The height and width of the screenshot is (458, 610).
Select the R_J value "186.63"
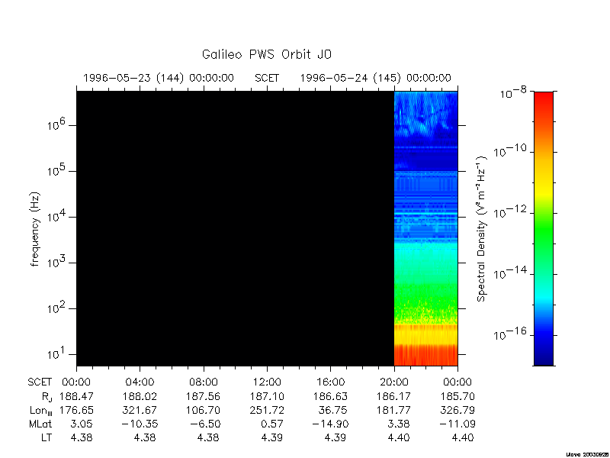click(x=330, y=396)
